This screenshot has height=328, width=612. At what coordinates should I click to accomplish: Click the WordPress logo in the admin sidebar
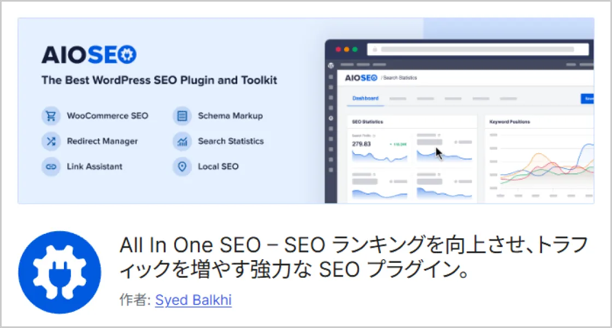[x=332, y=65]
